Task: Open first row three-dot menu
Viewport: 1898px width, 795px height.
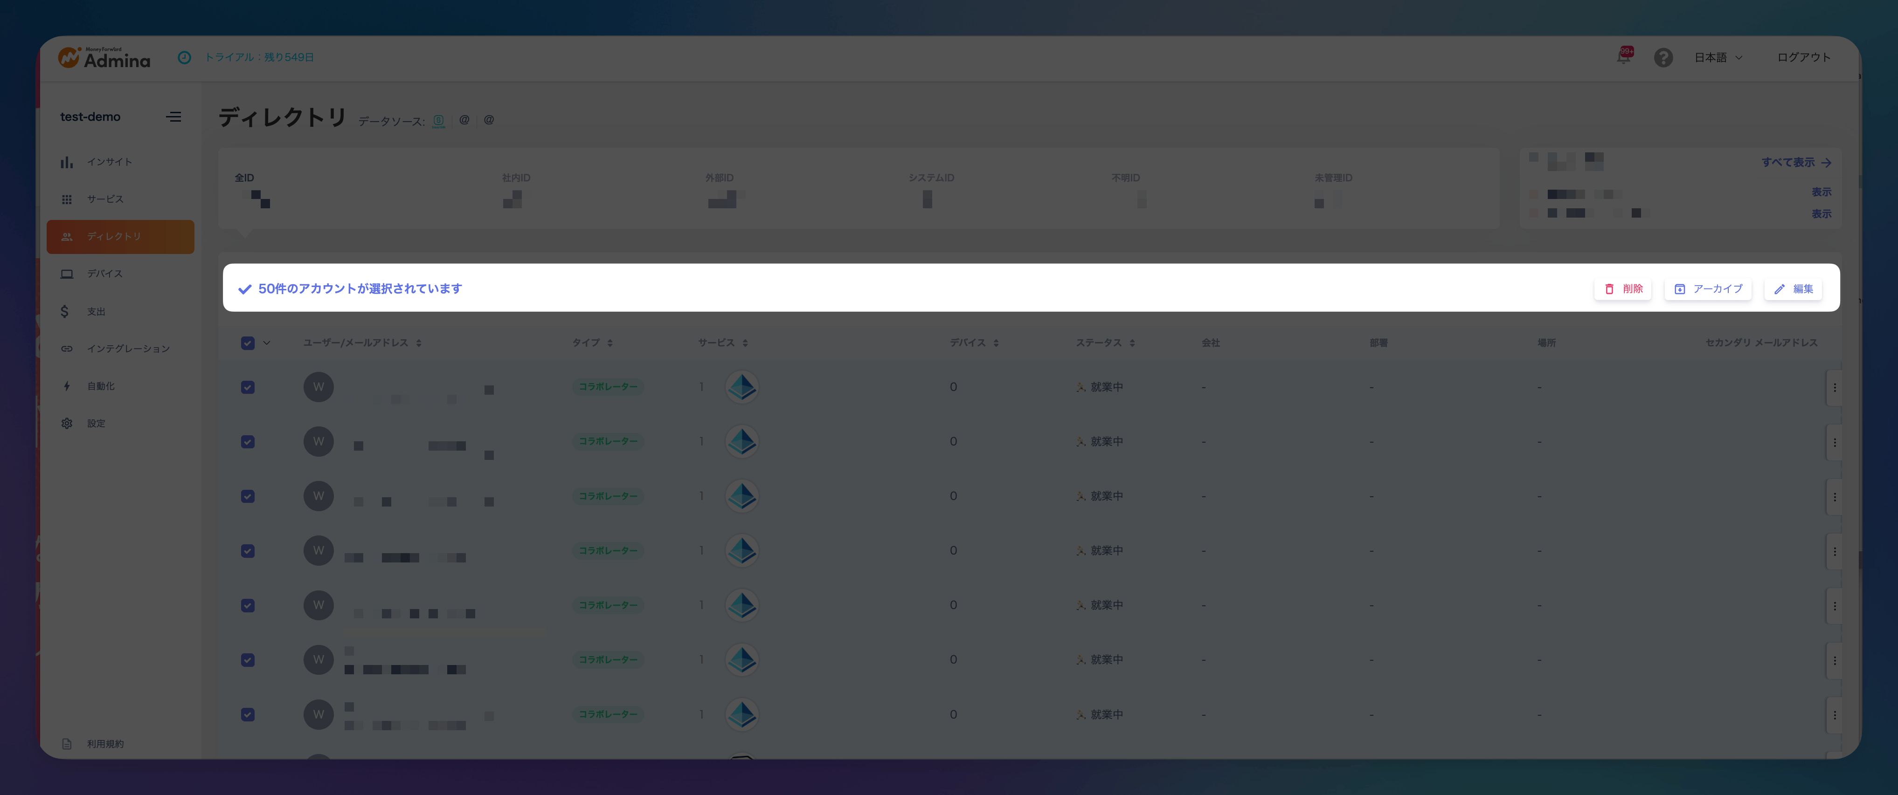Action: point(1834,387)
